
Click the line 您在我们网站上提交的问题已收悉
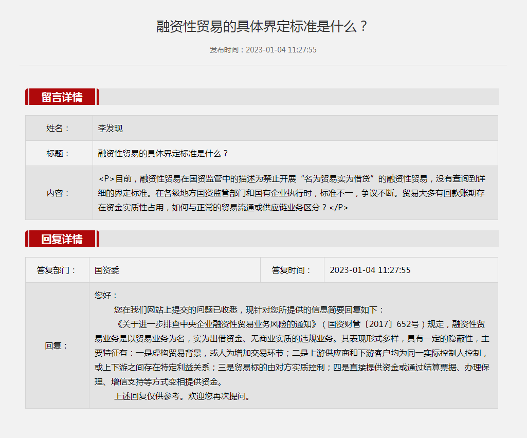point(249,310)
